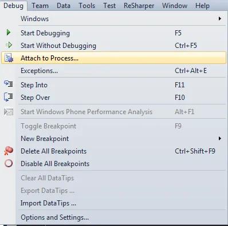
Task: Choose Import DataTips ... entry
Action: tap(113, 203)
